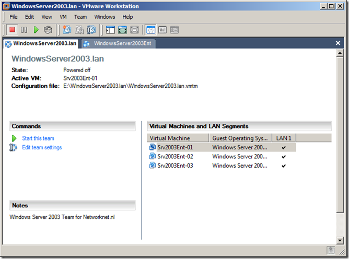
Task: Click the VM icon of Srv2003Ent-02
Action: [x=153, y=156]
